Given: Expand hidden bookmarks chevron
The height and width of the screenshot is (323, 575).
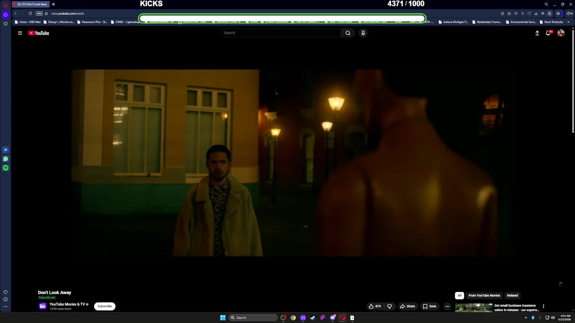Looking at the screenshot, I should point(568,22).
